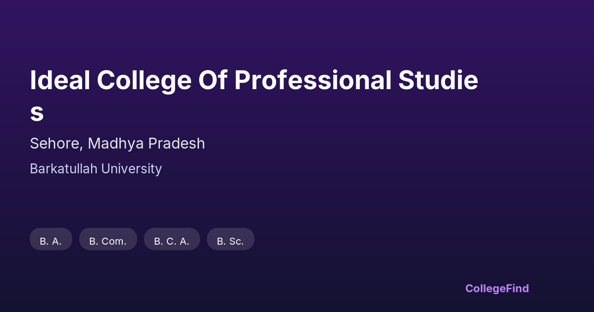Viewport: 594px width, 312px height.
Task: Open the Sehore, Madhya Pradesh location line
Action: pyautogui.click(x=117, y=144)
